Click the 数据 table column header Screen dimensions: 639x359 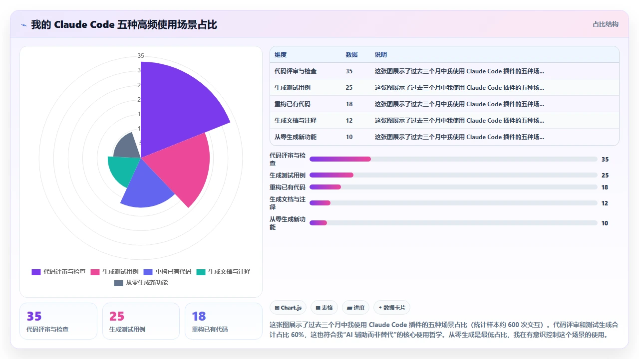point(351,55)
